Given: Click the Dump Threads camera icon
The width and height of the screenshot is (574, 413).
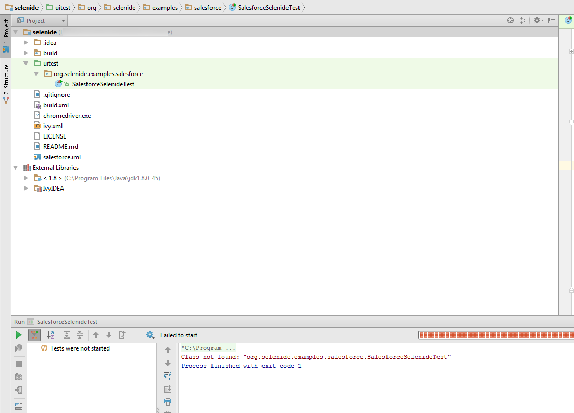Looking at the screenshot, I should tap(19, 377).
